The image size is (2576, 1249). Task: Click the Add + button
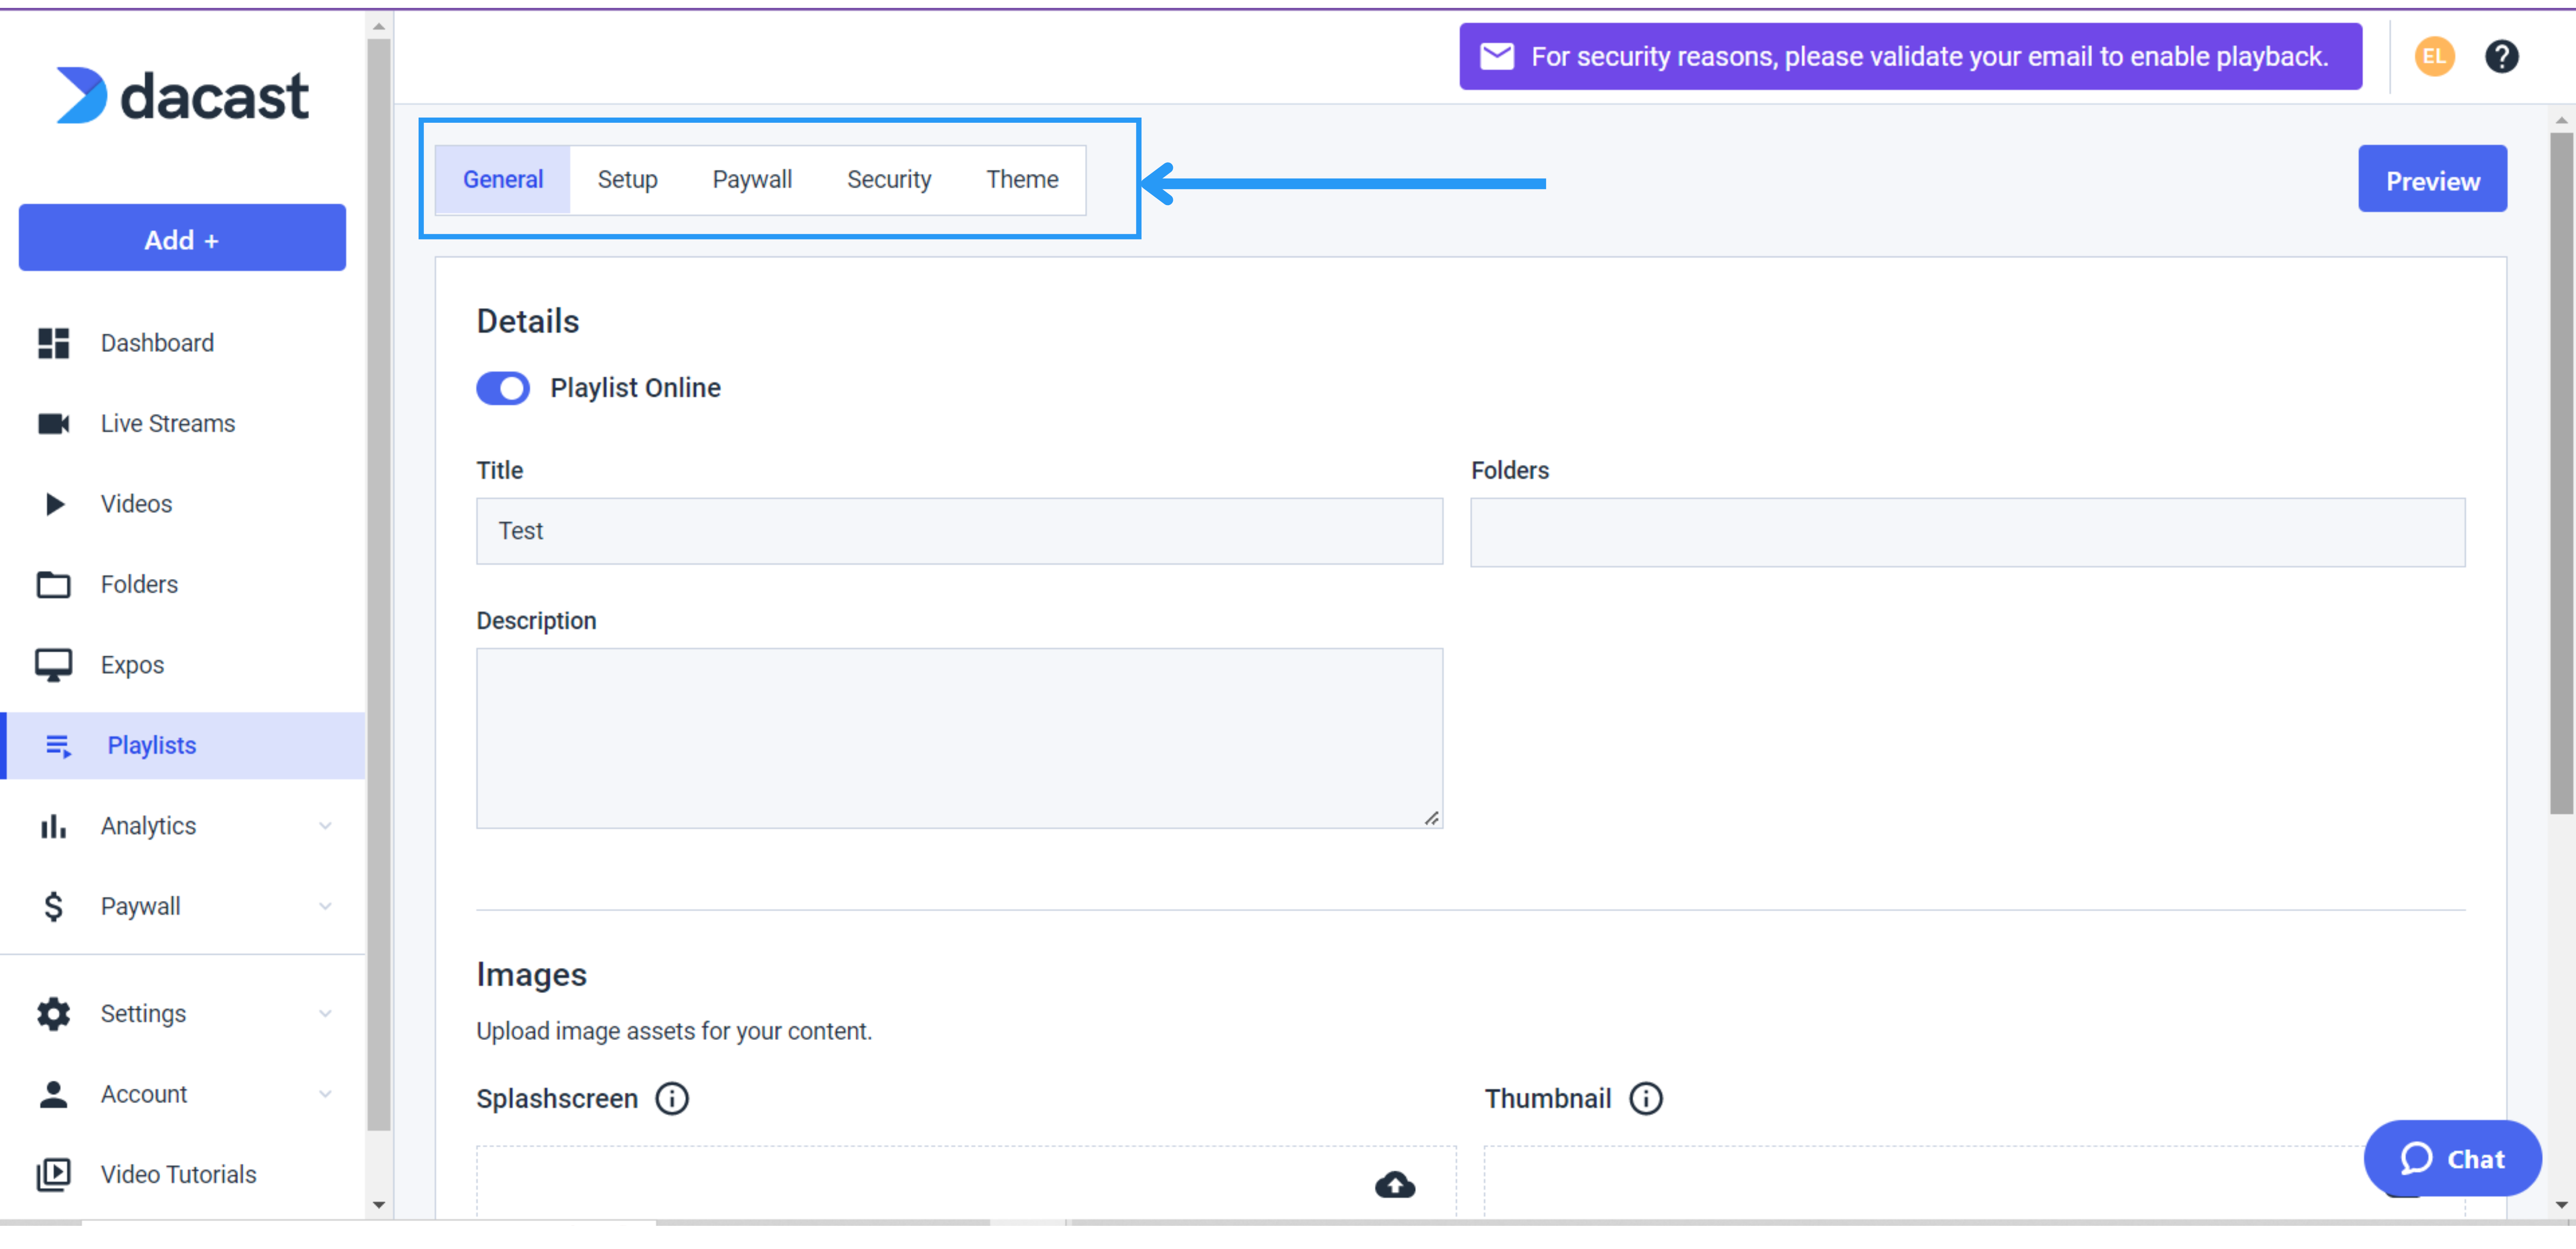(182, 238)
